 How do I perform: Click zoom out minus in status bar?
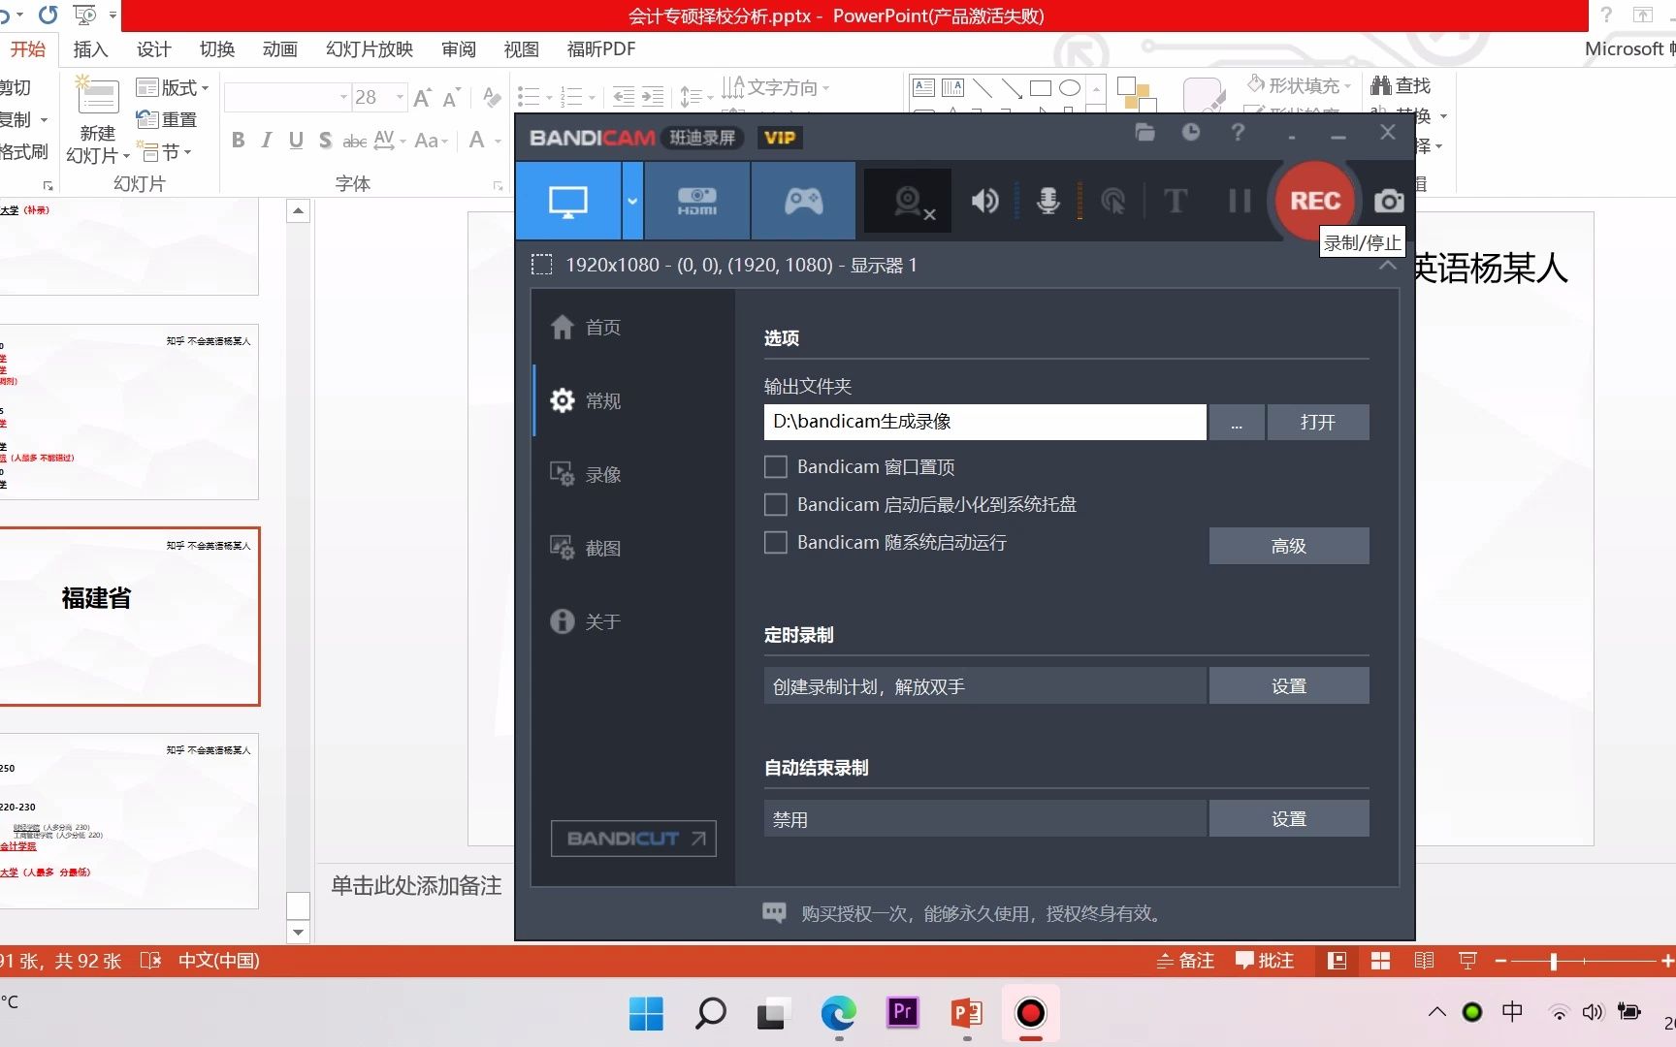pos(1500,961)
